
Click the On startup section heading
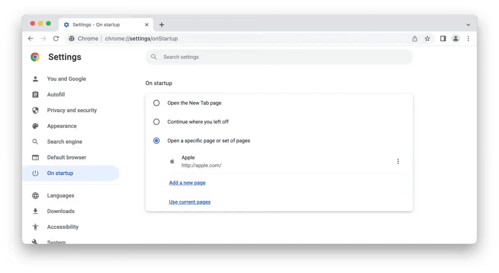point(159,83)
